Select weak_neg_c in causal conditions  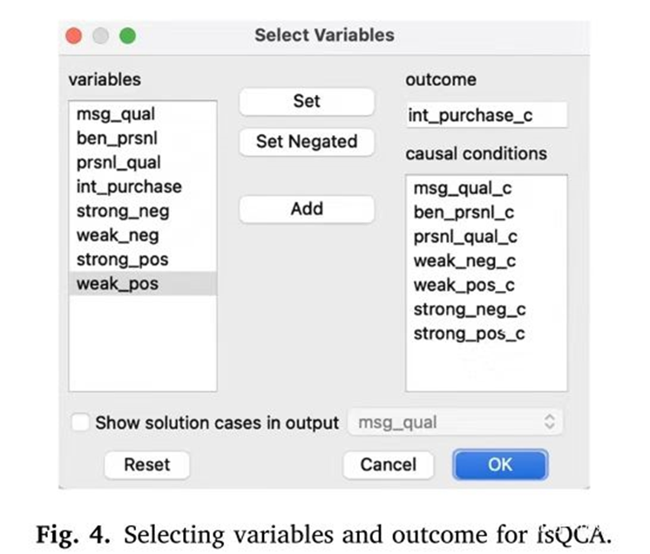point(464,261)
